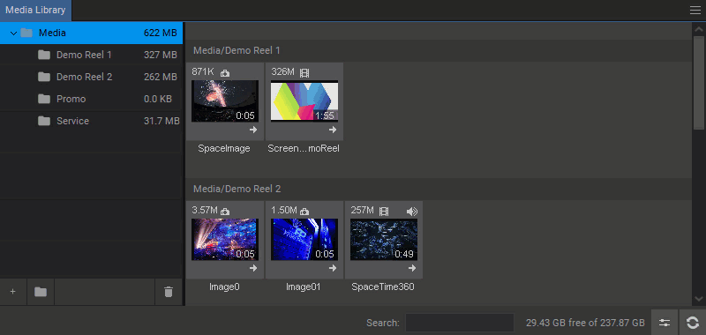706x335 pixels.
Task: Open the Demo Reel 1 folder
Action: coord(92,55)
